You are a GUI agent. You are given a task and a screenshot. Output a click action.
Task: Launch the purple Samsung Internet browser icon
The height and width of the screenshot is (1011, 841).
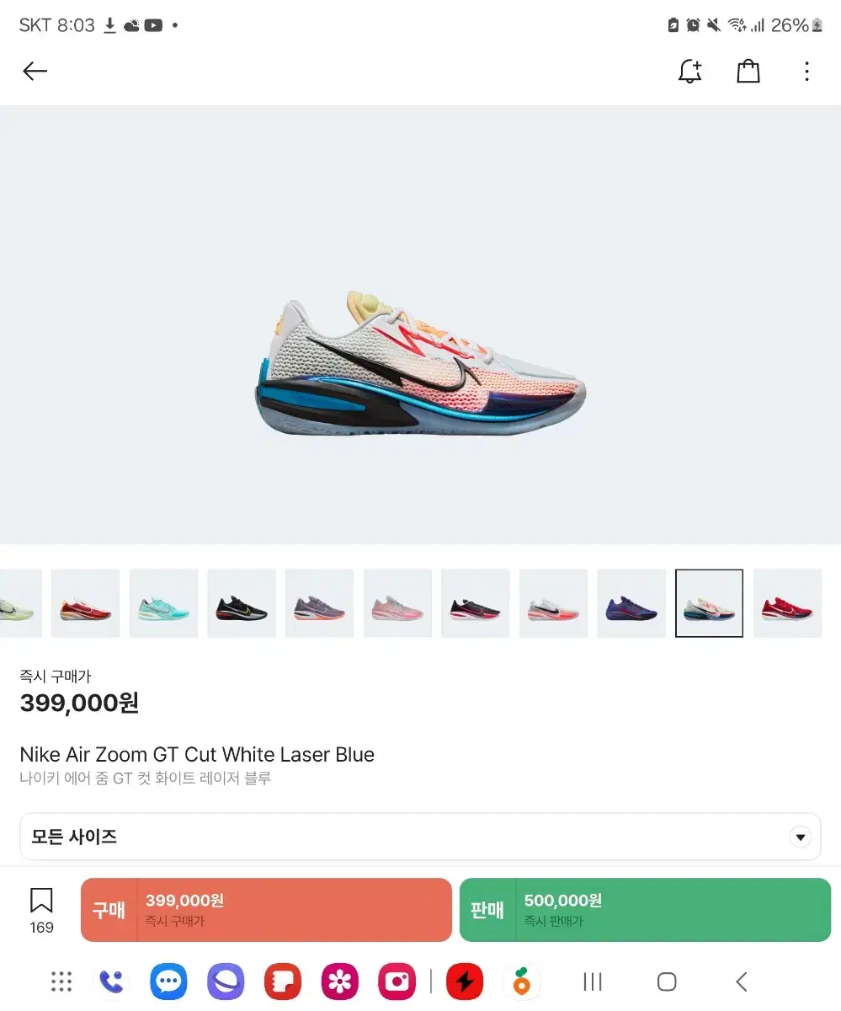[x=226, y=982]
